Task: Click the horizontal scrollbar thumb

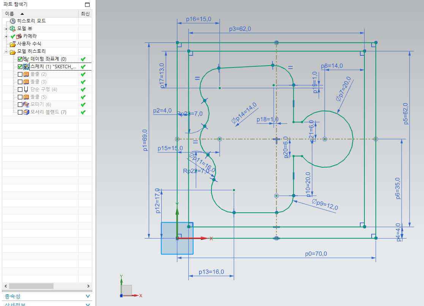Action: coord(31,286)
